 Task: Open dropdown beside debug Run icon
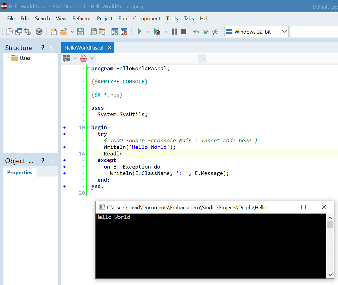click(x=166, y=32)
